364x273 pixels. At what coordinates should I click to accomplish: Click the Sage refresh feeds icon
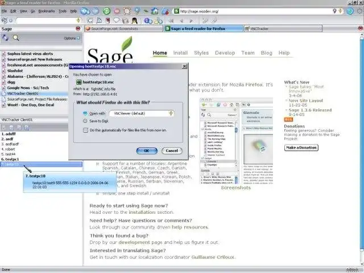click(x=5, y=38)
